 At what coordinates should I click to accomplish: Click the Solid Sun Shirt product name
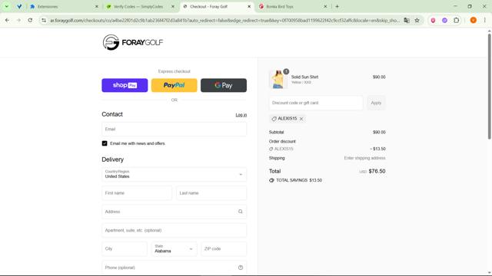click(x=304, y=77)
